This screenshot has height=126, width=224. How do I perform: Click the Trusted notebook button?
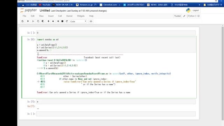click(177, 16)
